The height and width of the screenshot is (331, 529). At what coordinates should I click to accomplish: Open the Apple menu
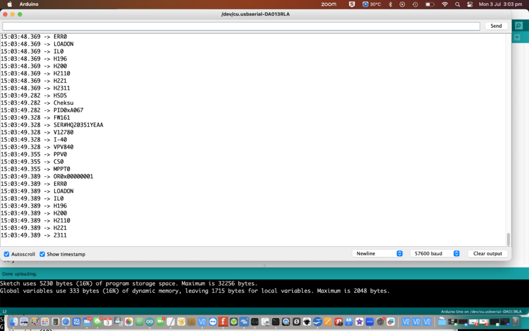pyautogui.click(x=9, y=4)
